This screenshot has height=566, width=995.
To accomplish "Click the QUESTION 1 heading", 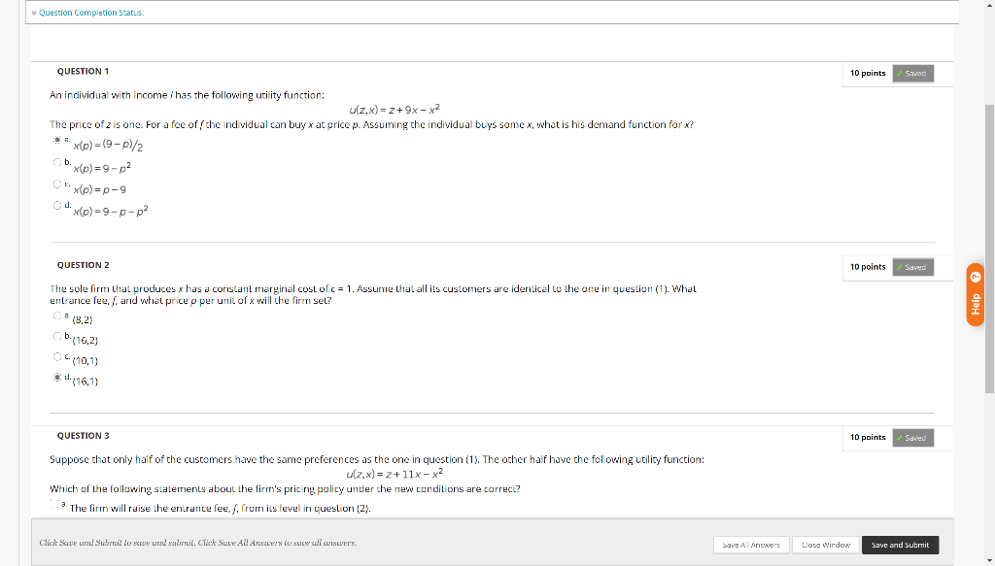I will (x=84, y=72).
